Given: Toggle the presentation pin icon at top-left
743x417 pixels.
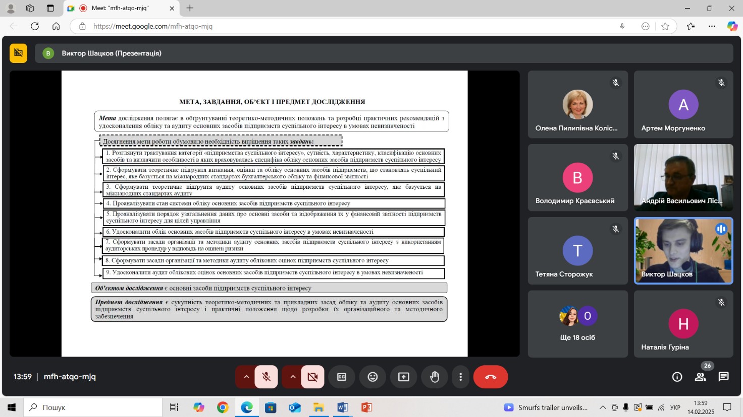Looking at the screenshot, I should pos(18,53).
